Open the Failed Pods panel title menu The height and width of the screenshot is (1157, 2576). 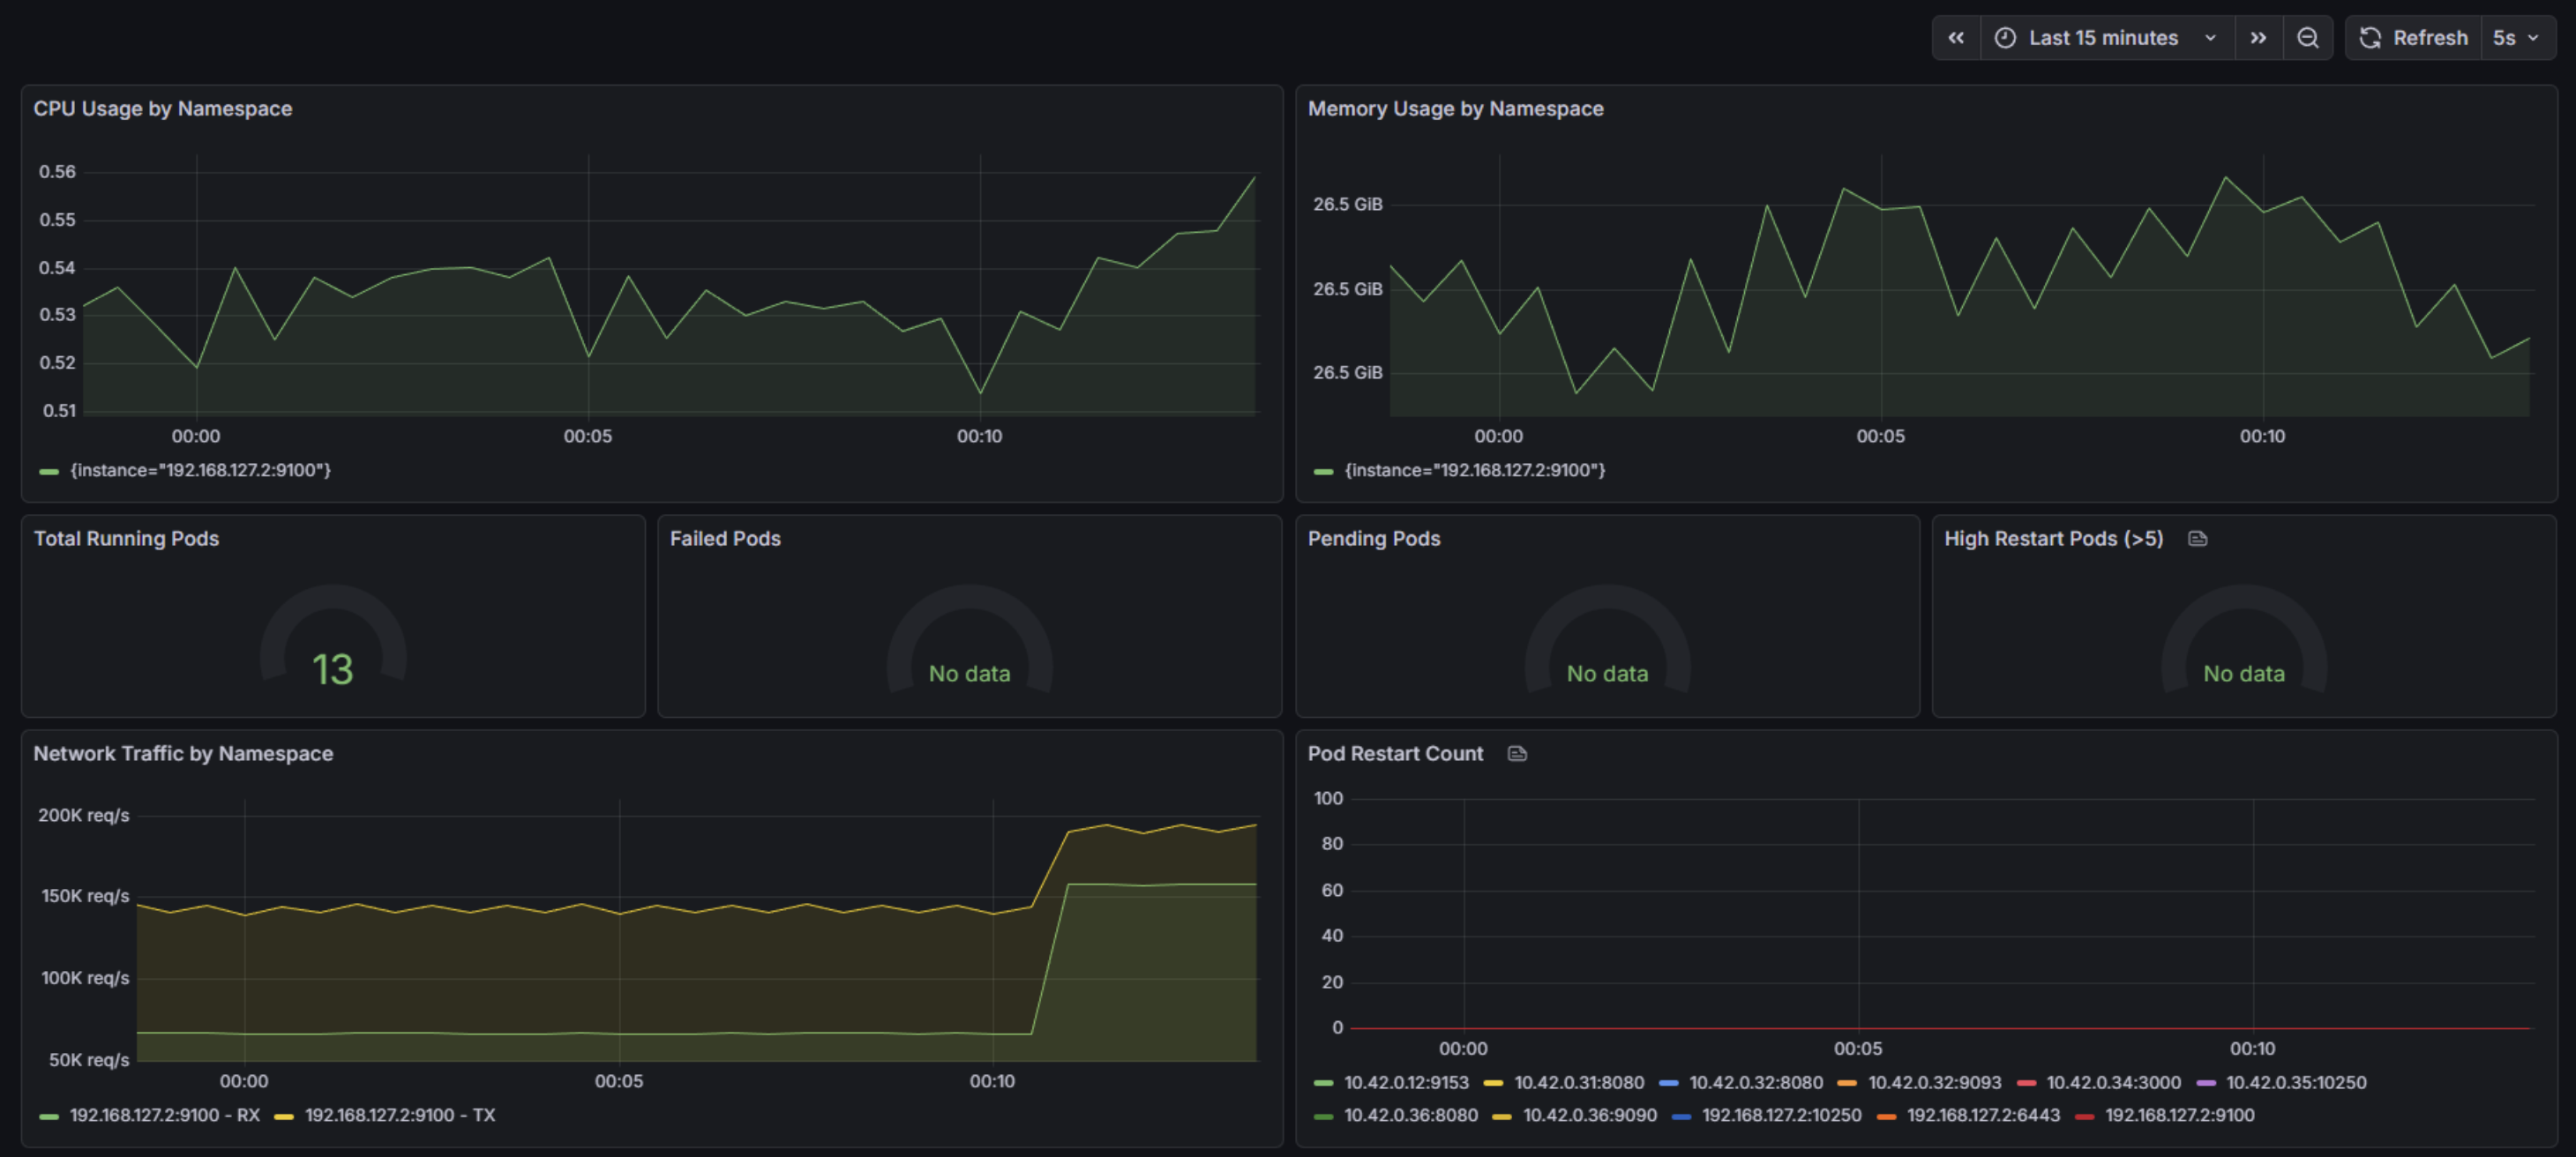pos(725,538)
